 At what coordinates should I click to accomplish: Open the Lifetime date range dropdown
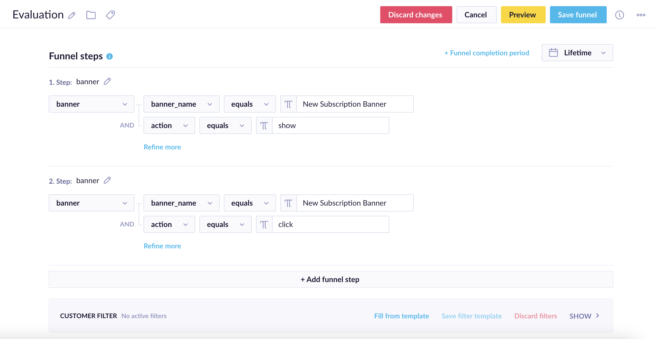577,53
